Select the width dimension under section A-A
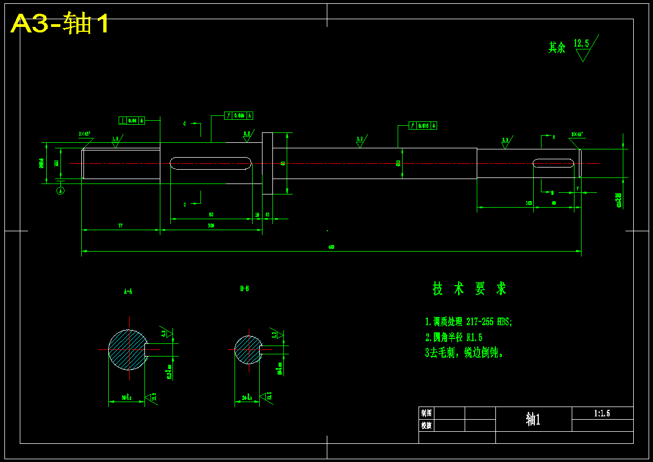This screenshot has width=653, height=462. [x=126, y=397]
